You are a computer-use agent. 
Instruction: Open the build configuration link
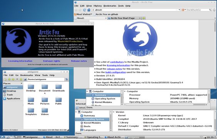(115, 72)
